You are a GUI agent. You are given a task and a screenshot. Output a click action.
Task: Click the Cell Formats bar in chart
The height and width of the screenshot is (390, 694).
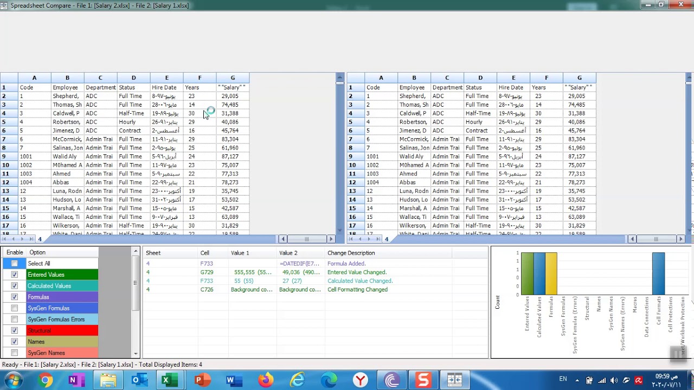click(x=658, y=274)
